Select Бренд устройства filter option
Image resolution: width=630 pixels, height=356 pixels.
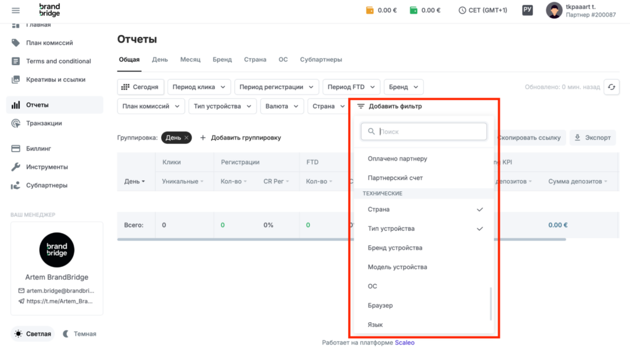point(424,248)
